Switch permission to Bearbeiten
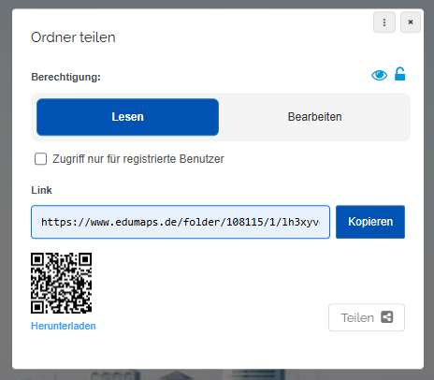This screenshot has width=434, height=380. (314, 117)
